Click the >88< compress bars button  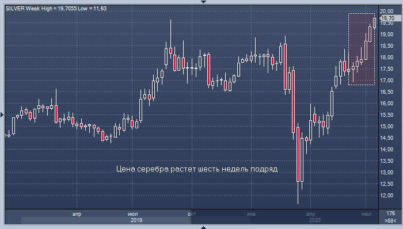390,220
